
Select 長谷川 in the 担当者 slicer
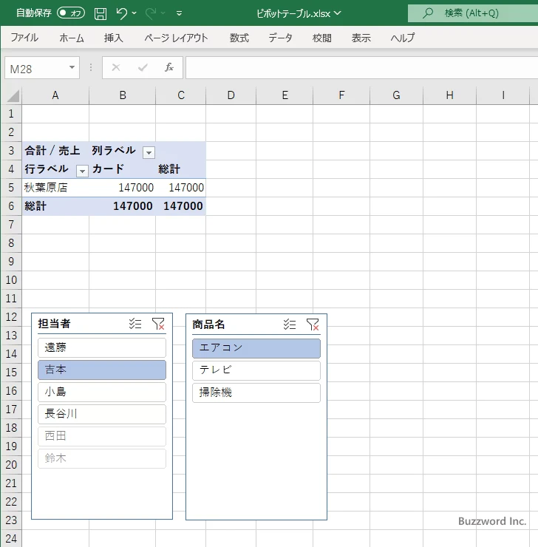coord(102,414)
